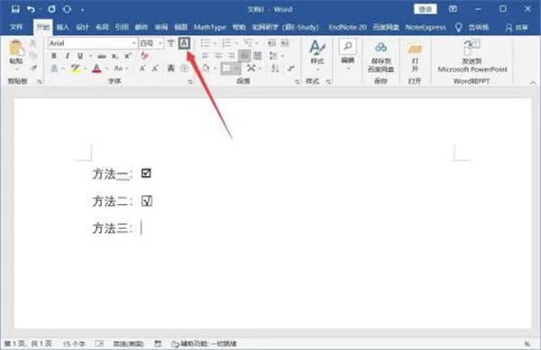Screen dimensions: 541x350
Task: Grow the font size one step
Action: pyautogui.click(x=142, y=68)
